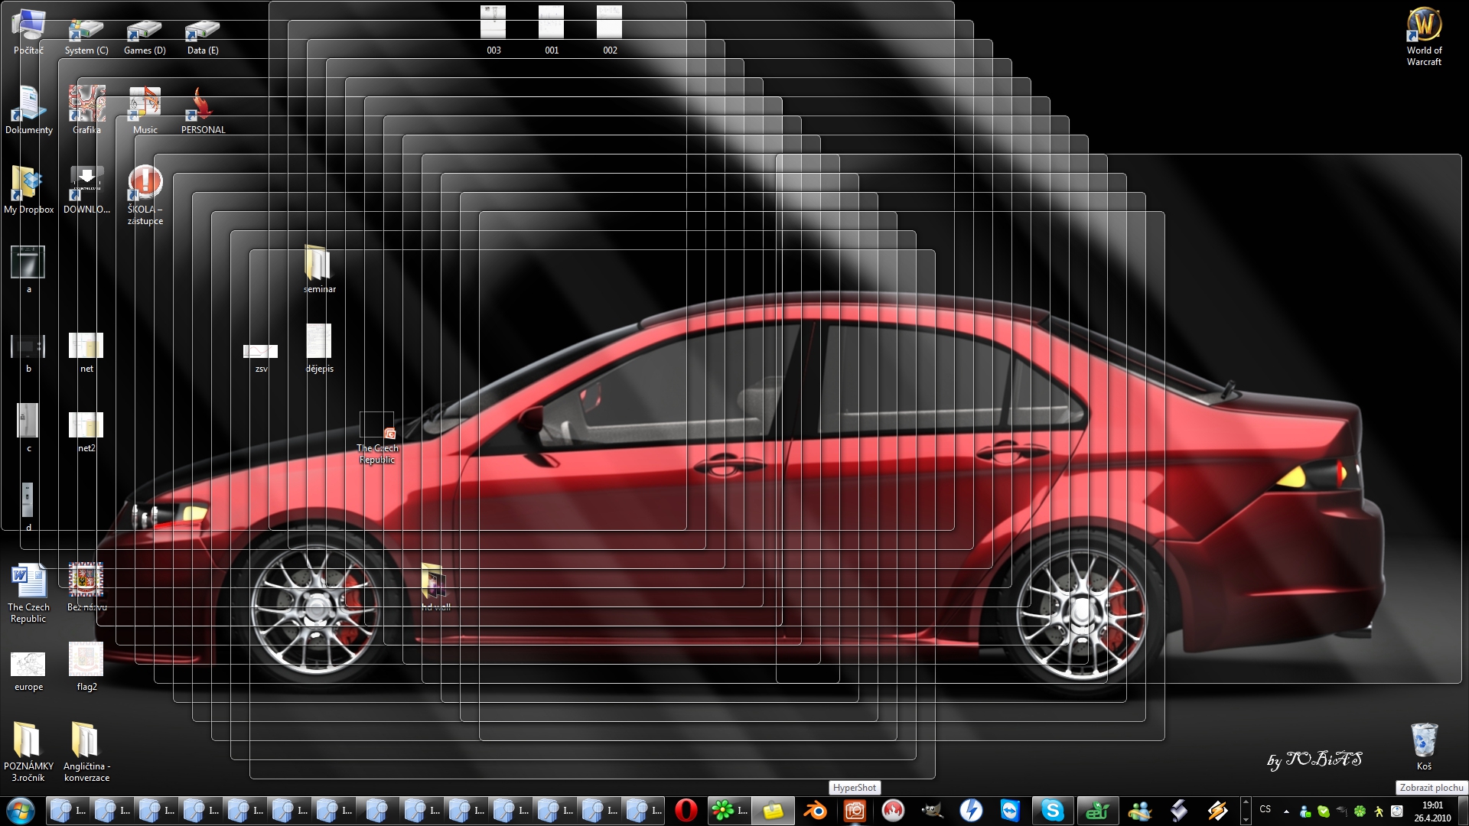Select the dějepis document icon
This screenshot has height=826, width=1469.
coord(319,349)
